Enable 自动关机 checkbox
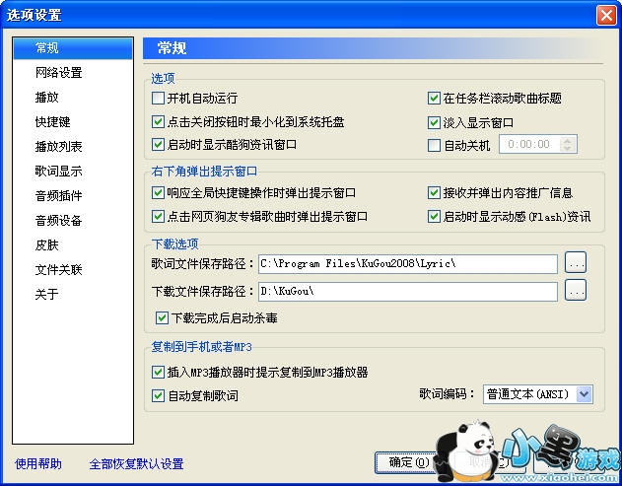Image resolution: width=622 pixels, height=486 pixels. (x=434, y=145)
